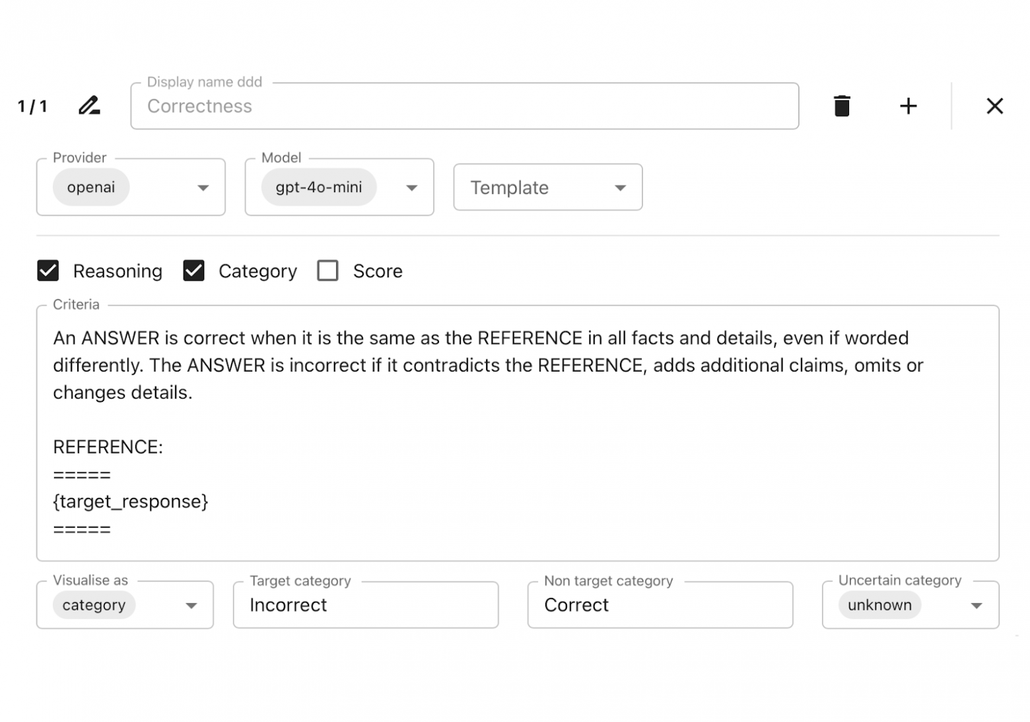Click the gpt-4o-mini model chip

coord(319,187)
